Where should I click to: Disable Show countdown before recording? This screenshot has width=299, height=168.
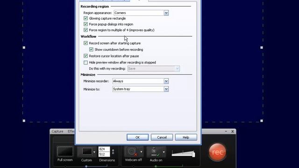point(91,49)
